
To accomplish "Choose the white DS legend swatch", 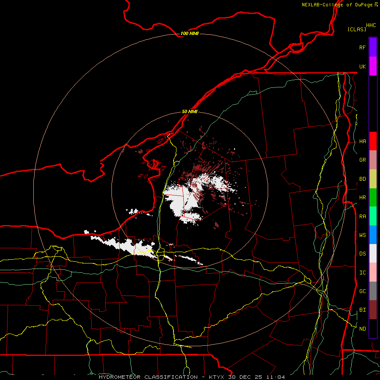I will (x=373, y=253).
